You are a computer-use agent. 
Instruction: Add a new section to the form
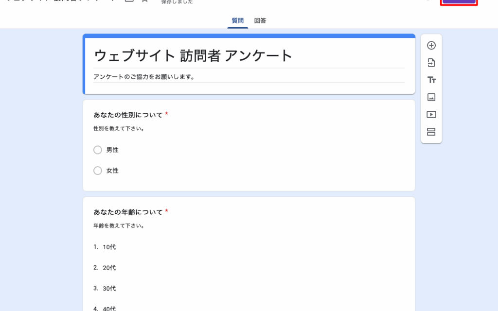[x=431, y=132]
